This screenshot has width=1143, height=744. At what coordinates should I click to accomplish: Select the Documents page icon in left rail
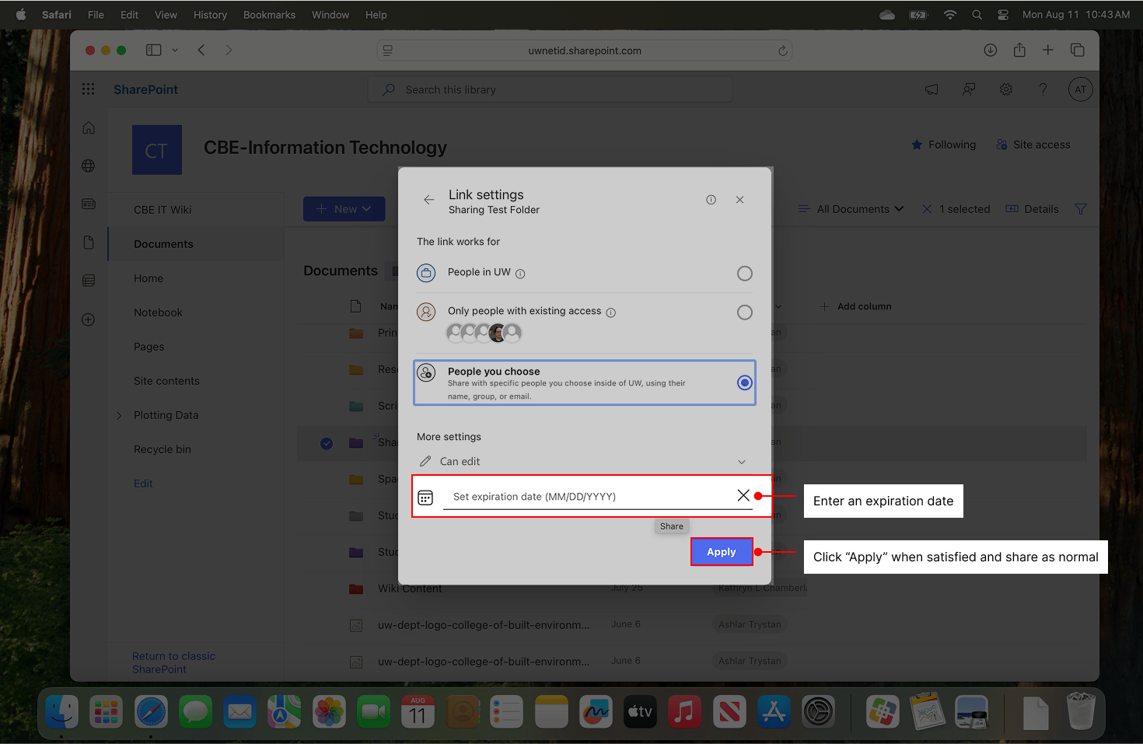click(x=88, y=243)
